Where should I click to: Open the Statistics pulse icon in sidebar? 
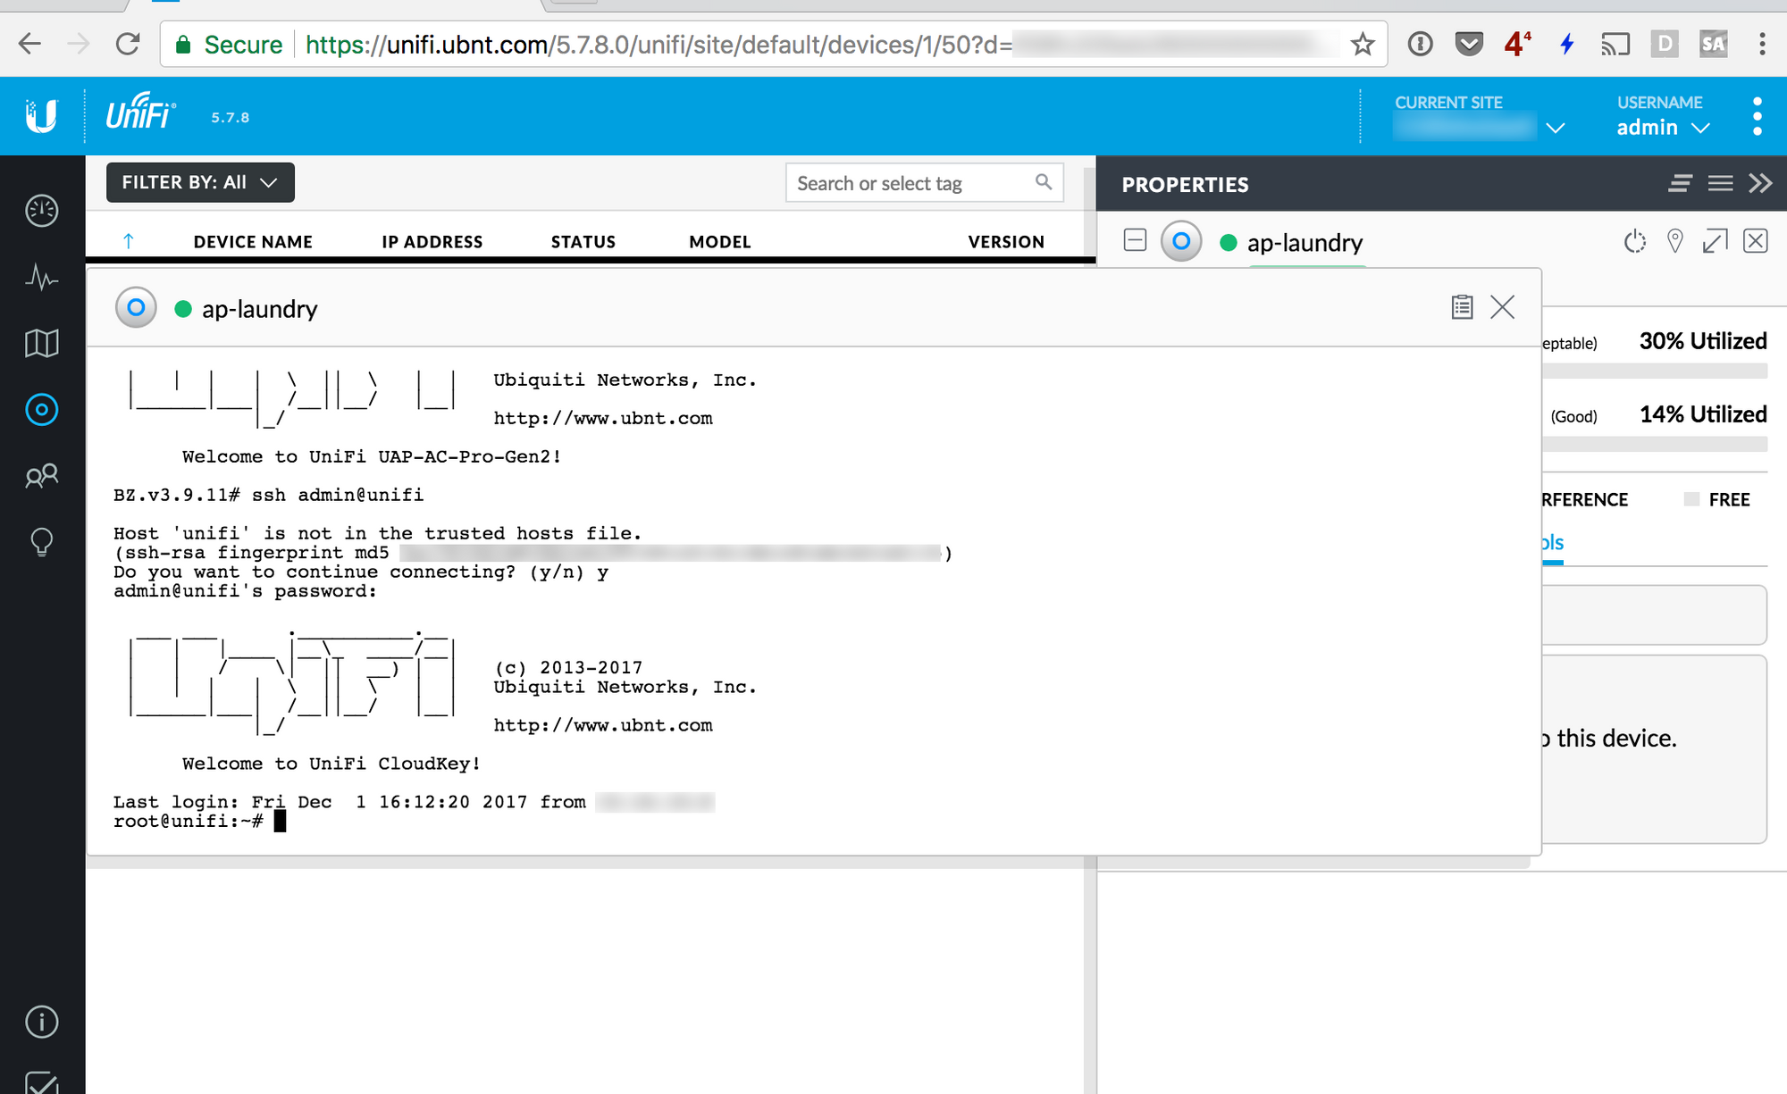pos(41,278)
